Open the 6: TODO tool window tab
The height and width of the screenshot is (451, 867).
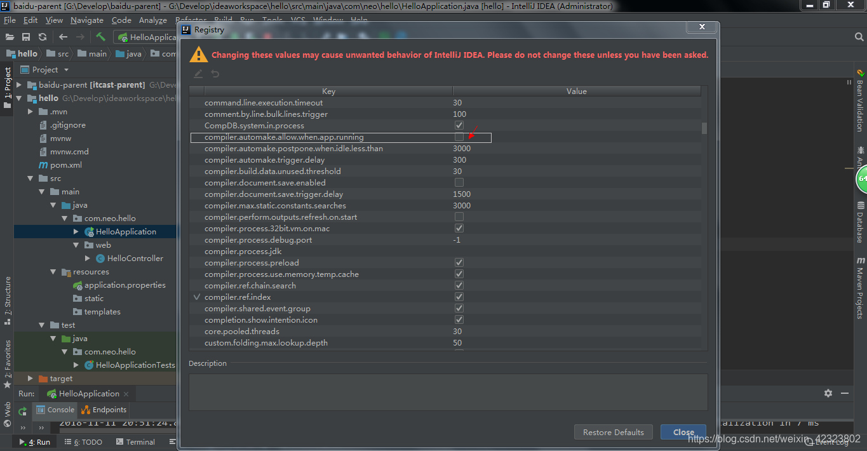click(x=83, y=442)
